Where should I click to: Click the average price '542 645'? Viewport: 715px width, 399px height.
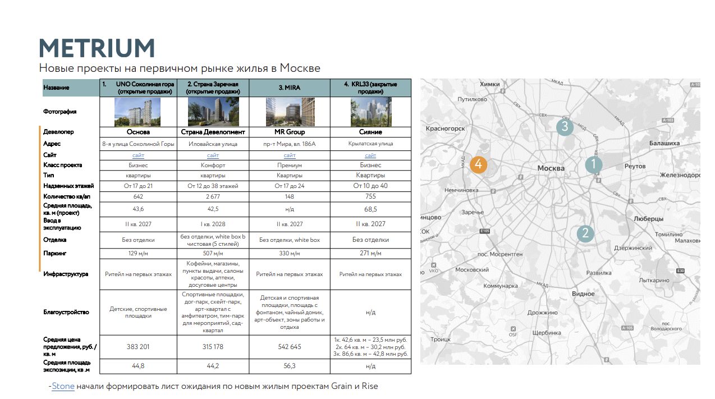[x=290, y=347]
